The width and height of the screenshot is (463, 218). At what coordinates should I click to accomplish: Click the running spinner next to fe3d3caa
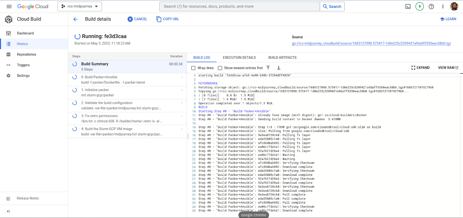pos(77,36)
